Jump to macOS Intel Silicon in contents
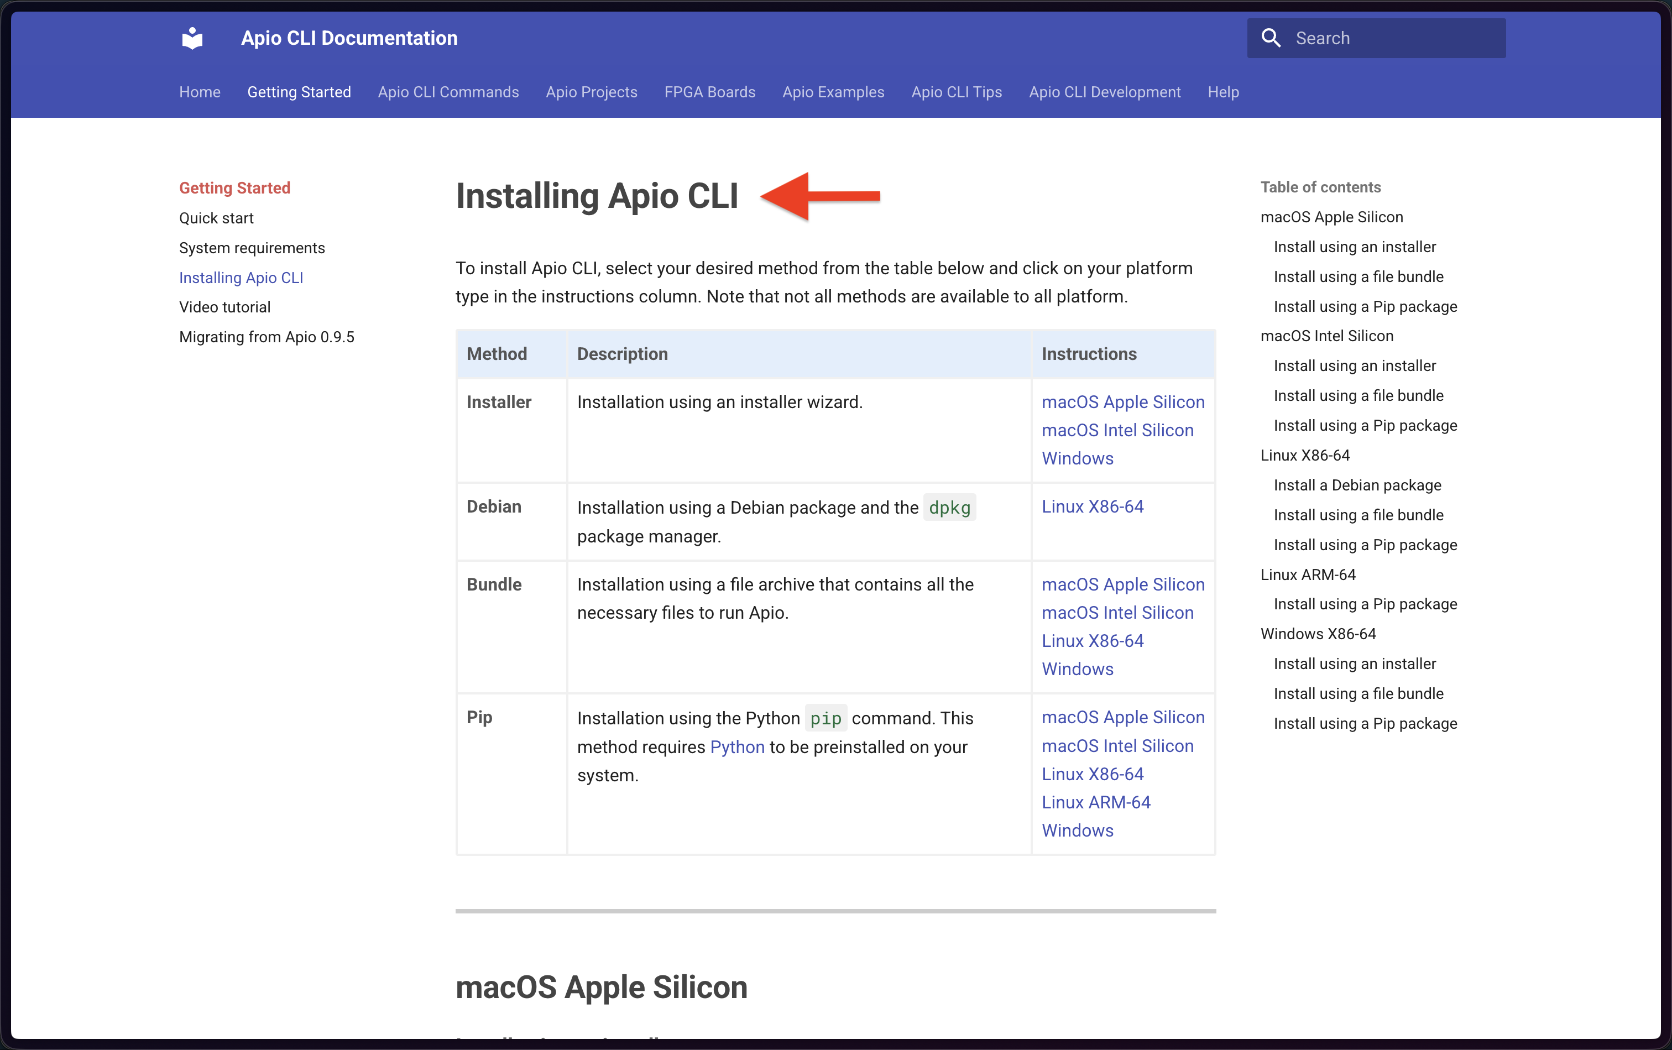 tap(1327, 336)
